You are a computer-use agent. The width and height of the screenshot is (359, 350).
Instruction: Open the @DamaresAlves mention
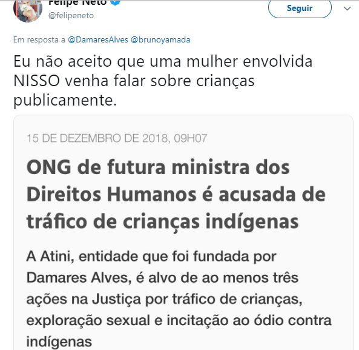point(98,39)
